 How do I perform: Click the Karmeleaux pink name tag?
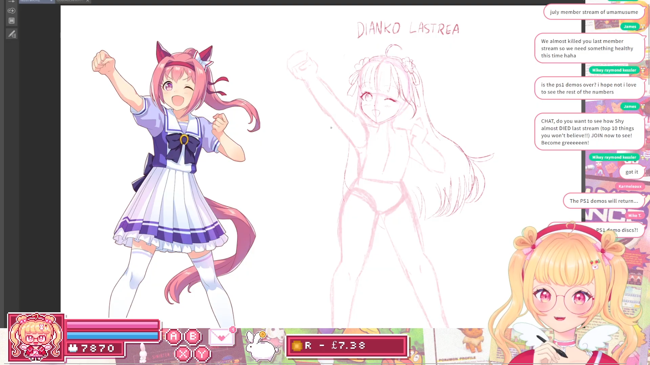[x=630, y=187]
